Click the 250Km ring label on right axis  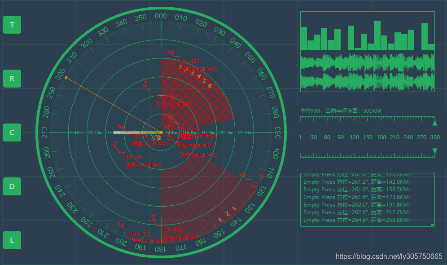(245, 132)
